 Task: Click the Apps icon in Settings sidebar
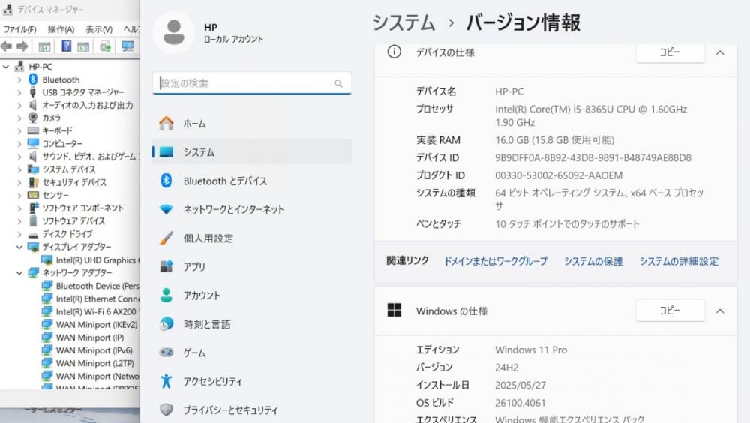click(166, 266)
